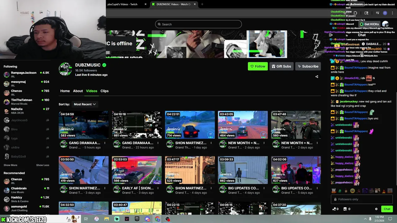Click Chrome media control icon
Screen dimensions: 397x223
(x=377, y=13)
